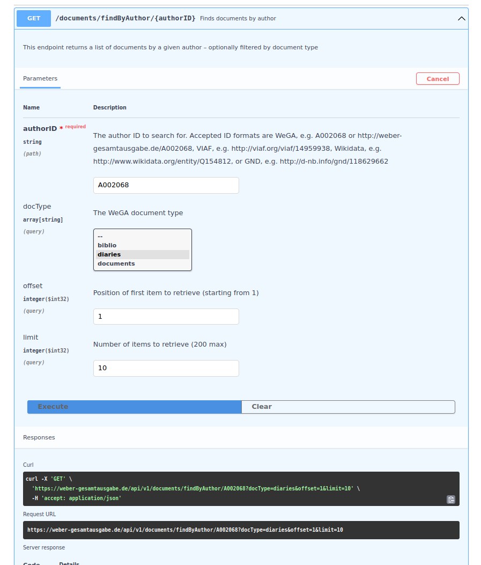Click the 'Curl' label
This screenshot has height=565, width=481.
pyautogui.click(x=28, y=465)
